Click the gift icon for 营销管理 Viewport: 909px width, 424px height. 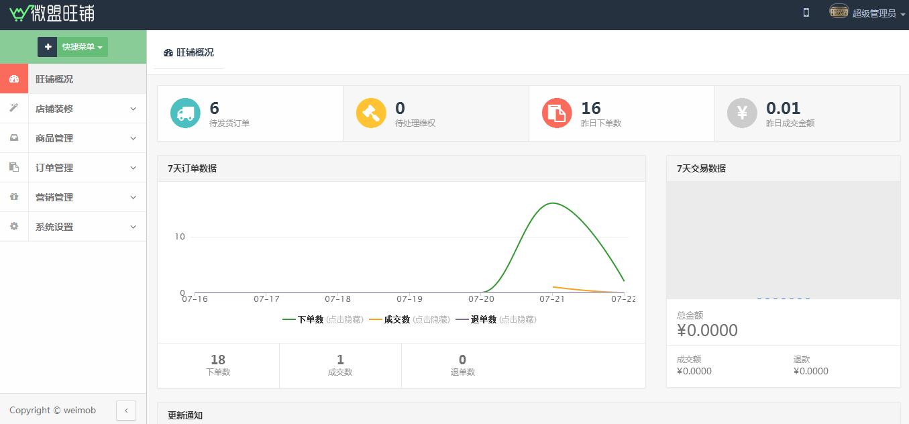click(x=14, y=197)
